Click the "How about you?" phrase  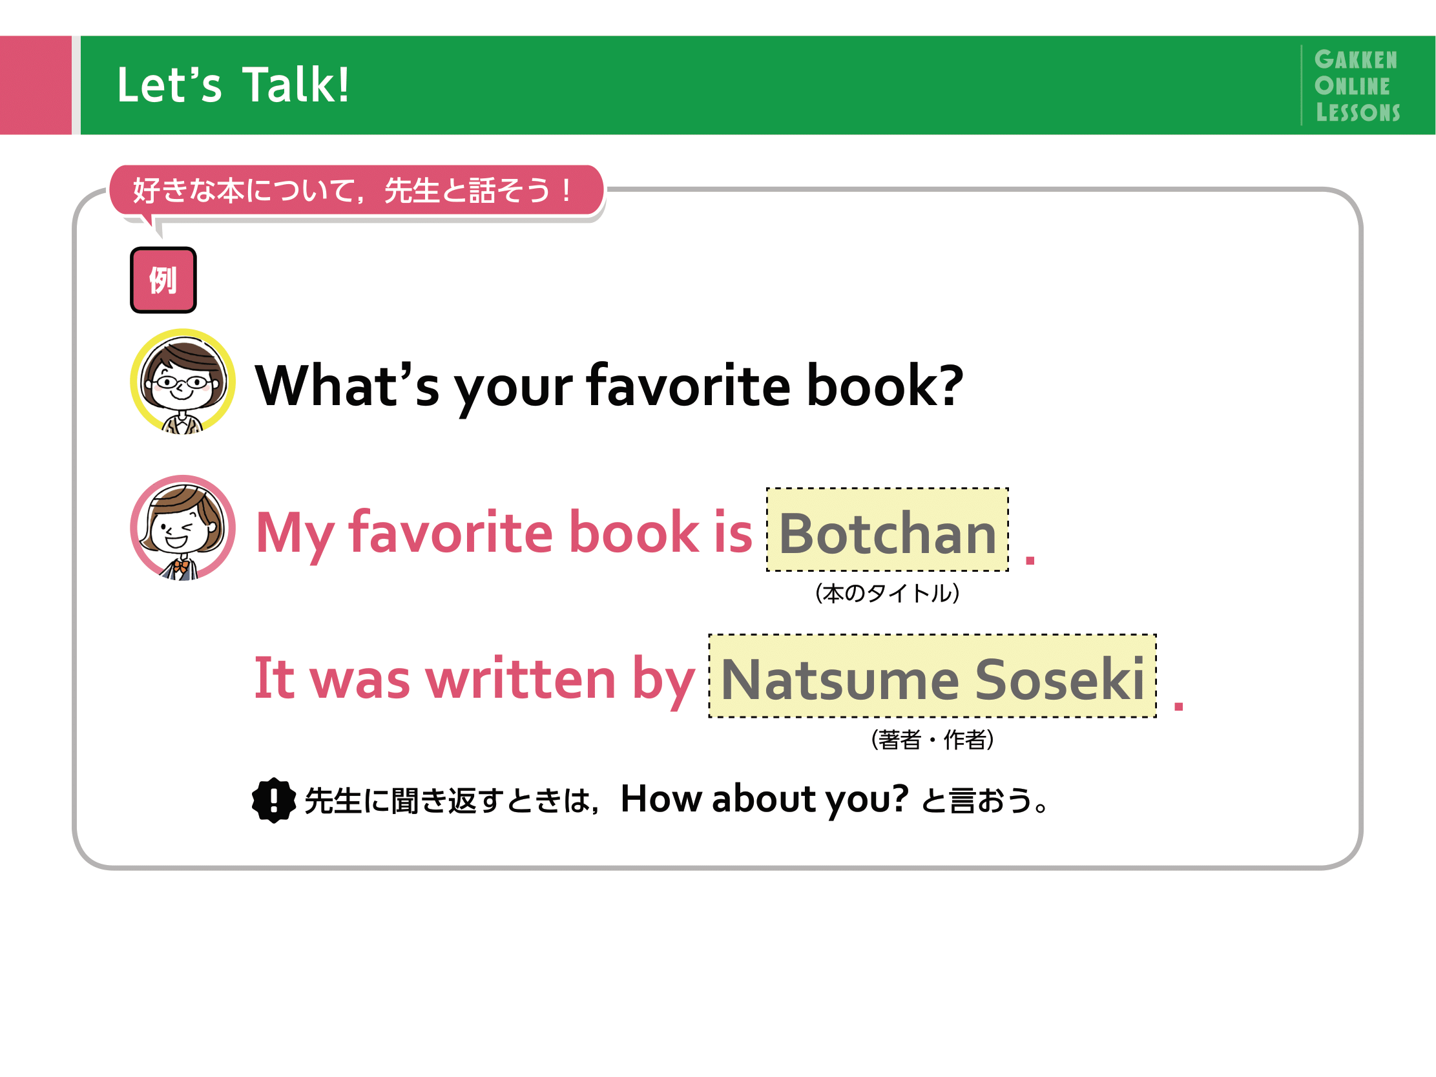764,799
